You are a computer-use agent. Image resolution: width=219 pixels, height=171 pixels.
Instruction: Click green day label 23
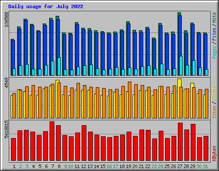pyautogui.click(x=154, y=166)
